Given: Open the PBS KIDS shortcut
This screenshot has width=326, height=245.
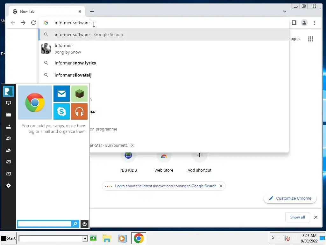Looking at the screenshot, I should tap(128, 162).
